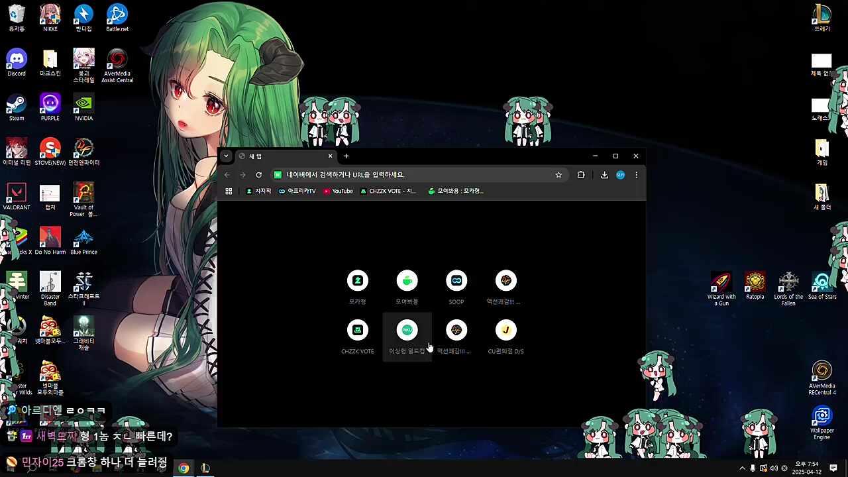The height and width of the screenshot is (477, 848).
Task: Launch Steam from the desktop
Action: click(x=17, y=107)
